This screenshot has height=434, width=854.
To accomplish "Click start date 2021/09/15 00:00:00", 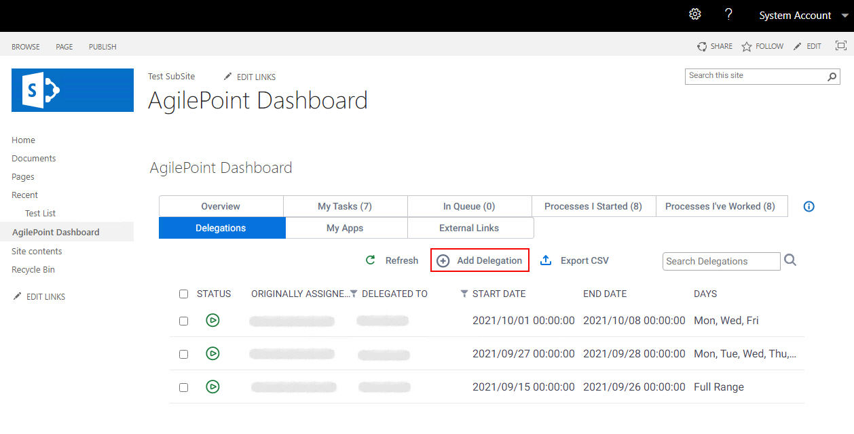I will 523,387.
